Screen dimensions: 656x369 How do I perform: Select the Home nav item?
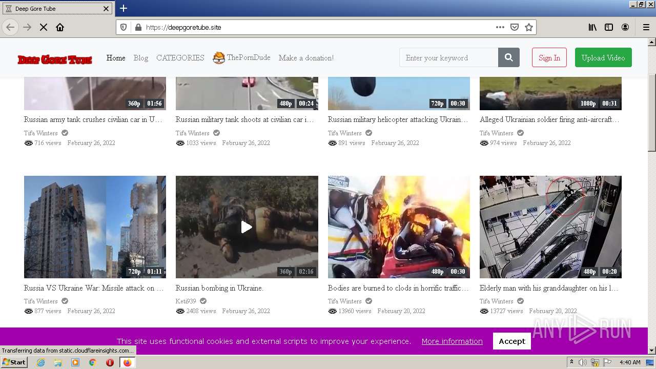click(x=116, y=58)
